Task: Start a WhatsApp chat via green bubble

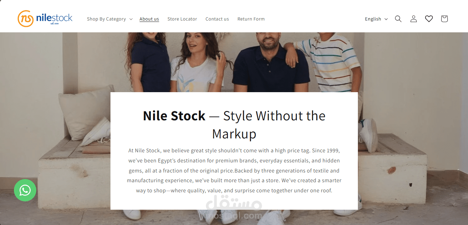Action: (x=25, y=190)
